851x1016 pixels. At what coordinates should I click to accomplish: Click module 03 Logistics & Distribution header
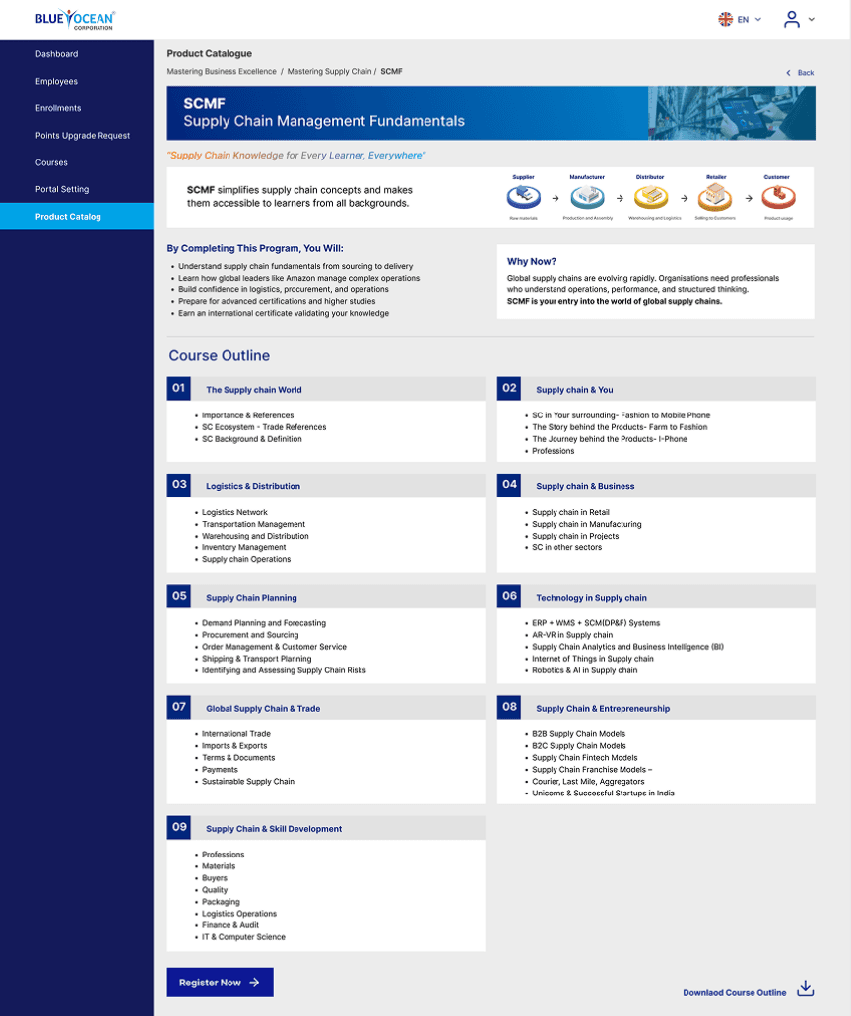coord(326,486)
